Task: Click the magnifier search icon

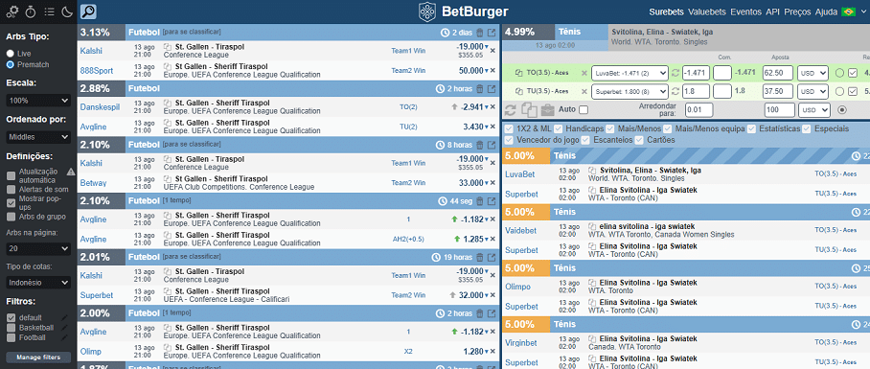Action: [88, 12]
